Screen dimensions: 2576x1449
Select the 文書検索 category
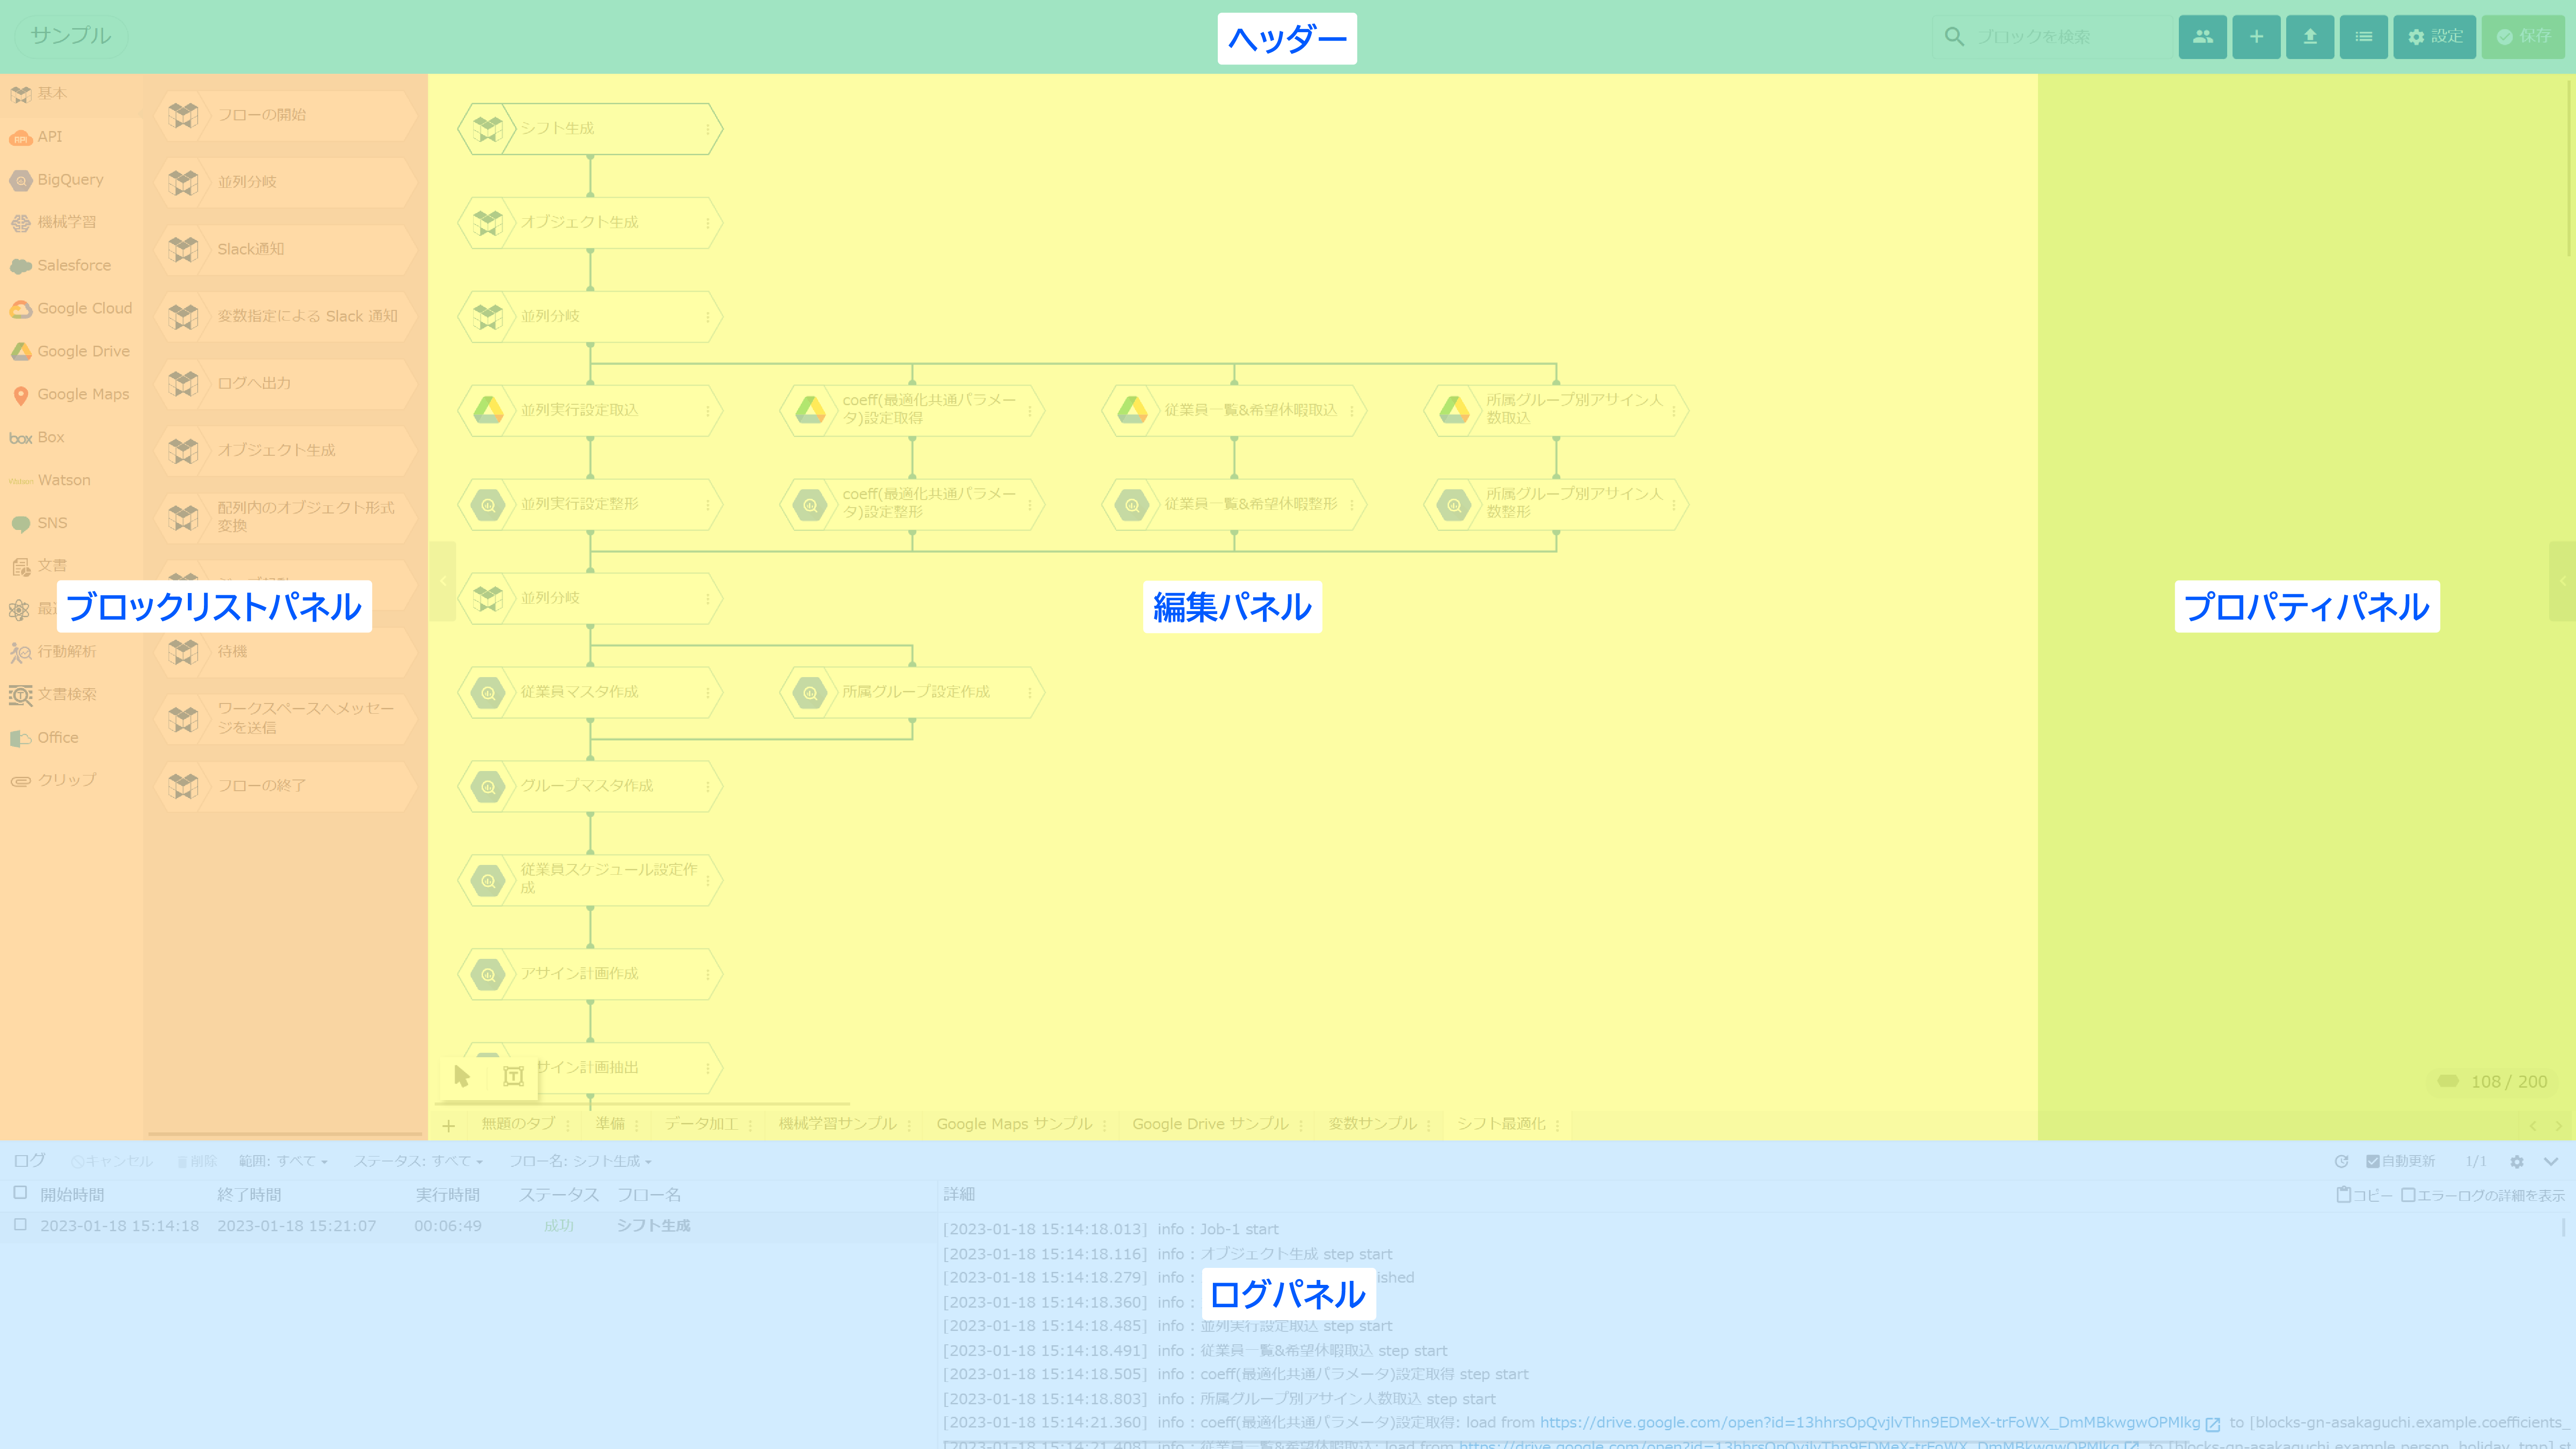(71, 694)
